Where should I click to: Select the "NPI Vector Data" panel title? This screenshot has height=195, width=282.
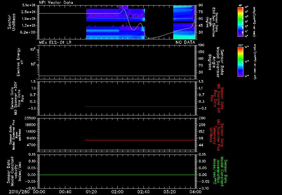coord(56,2)
